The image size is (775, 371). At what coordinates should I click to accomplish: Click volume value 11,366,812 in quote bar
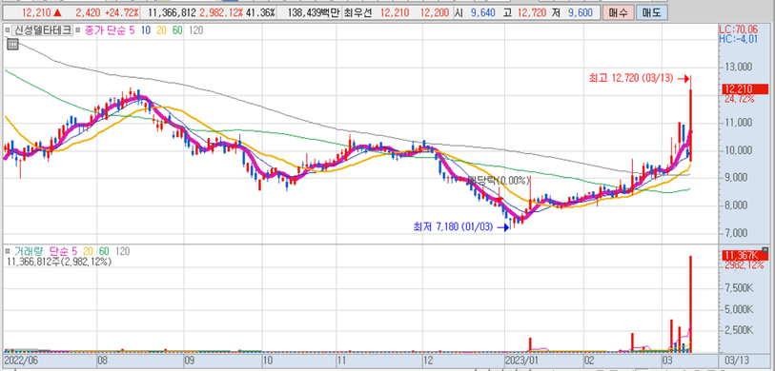[172, 12]
